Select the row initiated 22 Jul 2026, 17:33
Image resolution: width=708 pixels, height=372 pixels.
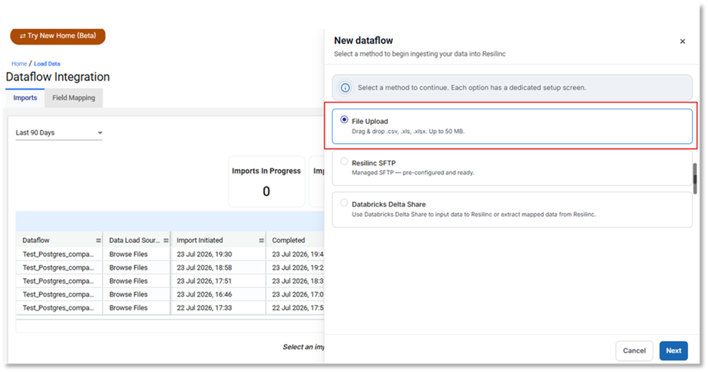coord(170,308)
